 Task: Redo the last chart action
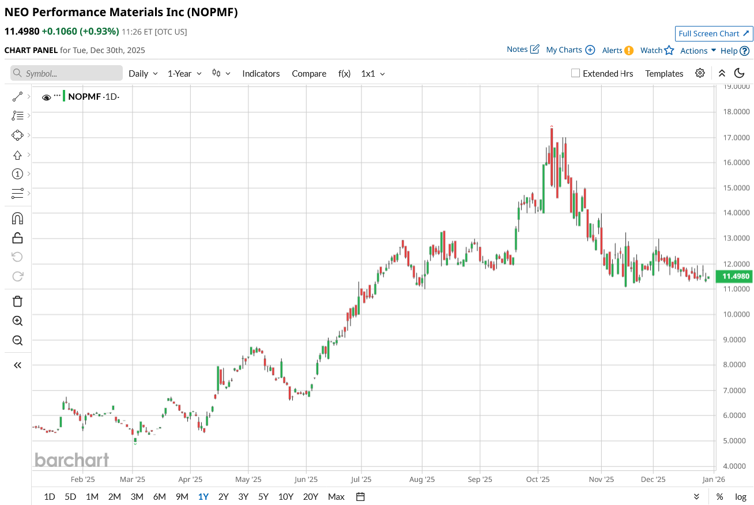point(17,276)
